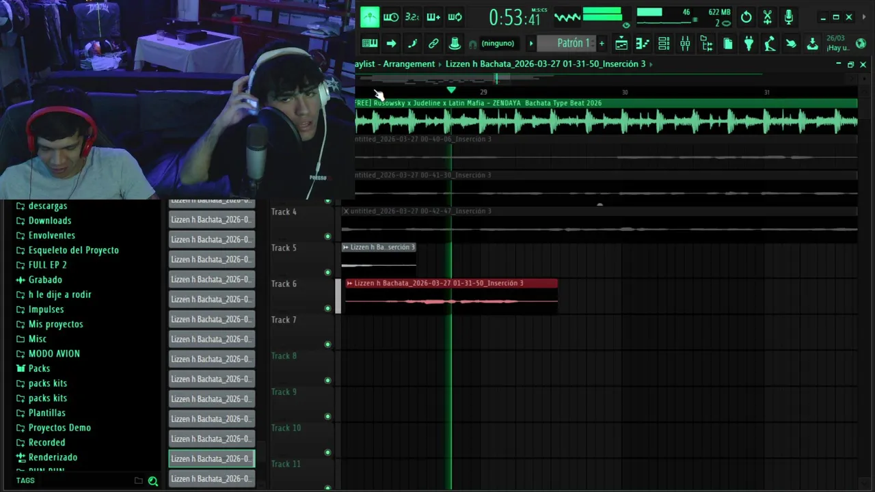Open the Channel rack
Viewport: 875px width, 492px height.
(664, 44)
